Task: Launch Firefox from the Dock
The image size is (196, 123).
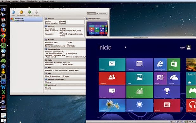Action: pyautogui.click(x=3, y=30)
